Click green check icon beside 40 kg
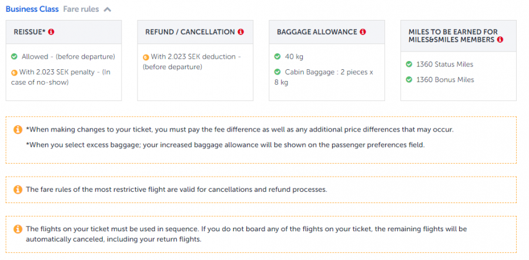Image resolution: width=529 pixels, height=260 pixels. (277, 57)
